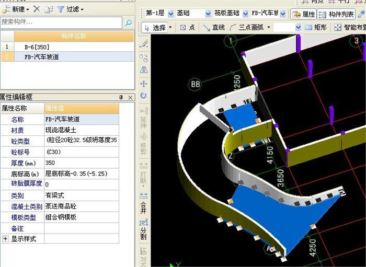Click the 直线 line drawing button
This screenshot has width=366, height=267.
214,27
